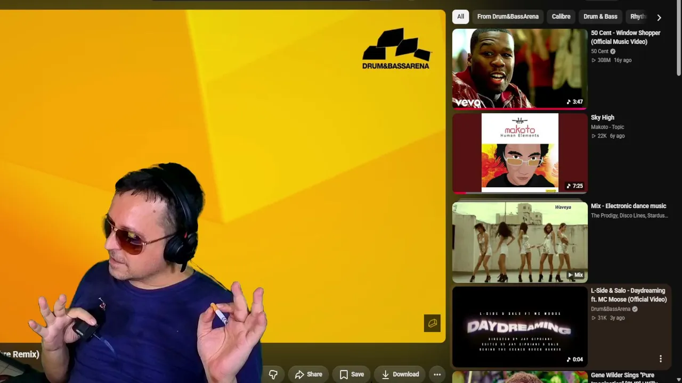Open the more actions ellipsis beside Download

pyautogui.click(x=437, y=374)
